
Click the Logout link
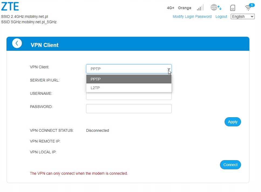[x=221, y=16]
